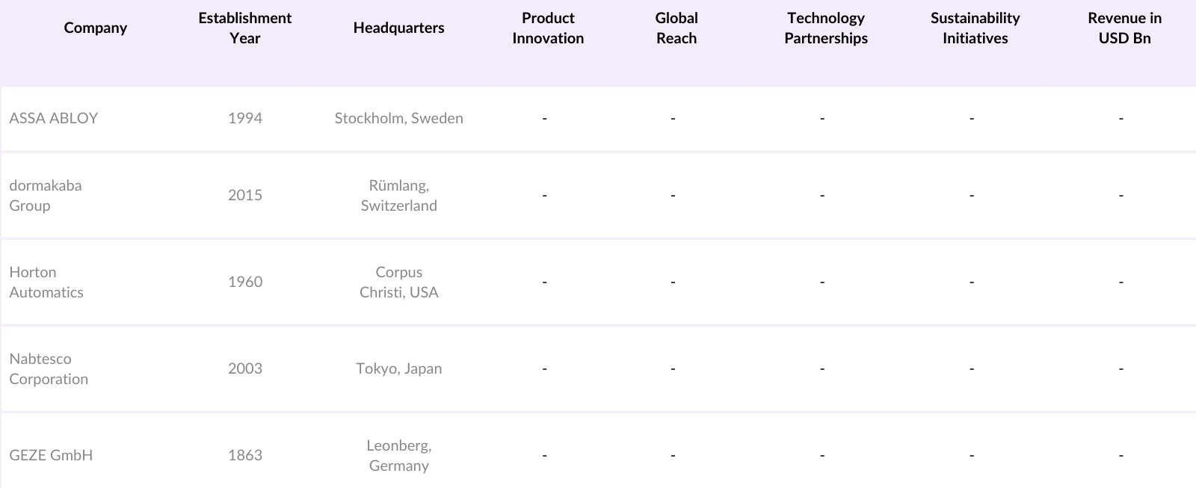Click the Nabtesco Corporation company name
The image size is (1196, 488).
pos(49,368)
